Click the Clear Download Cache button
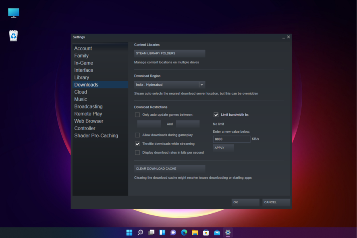 tap(169, 169)
